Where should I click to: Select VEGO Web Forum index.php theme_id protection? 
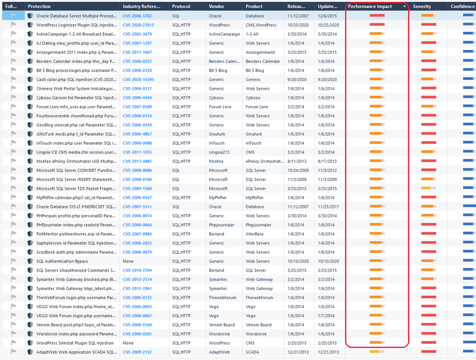tap(76, 307)
